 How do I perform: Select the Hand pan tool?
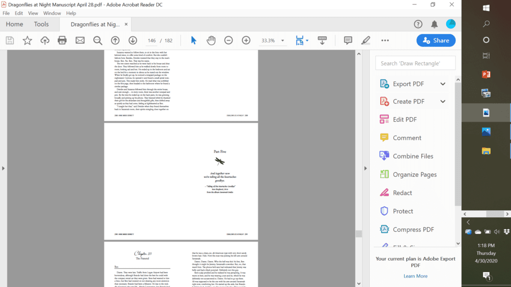click(211, 40)
